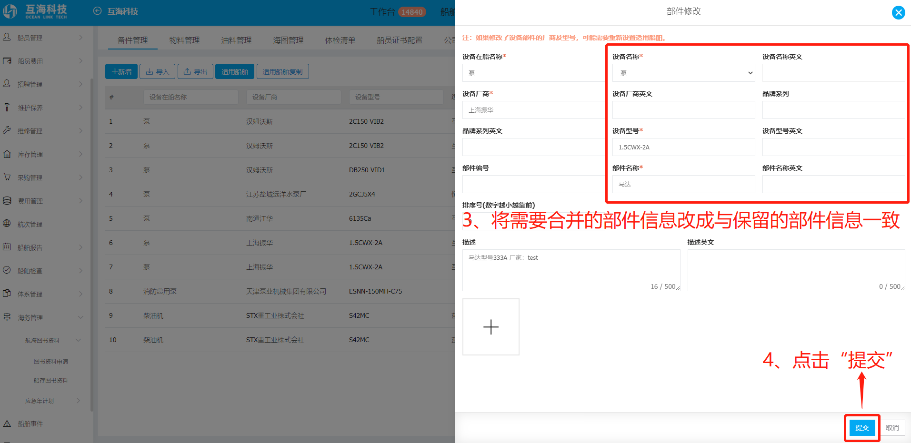This screenshot has height=443, width=911.
Task: Click the 品牌系列英文 input field
Action: (x=533, y=147)
